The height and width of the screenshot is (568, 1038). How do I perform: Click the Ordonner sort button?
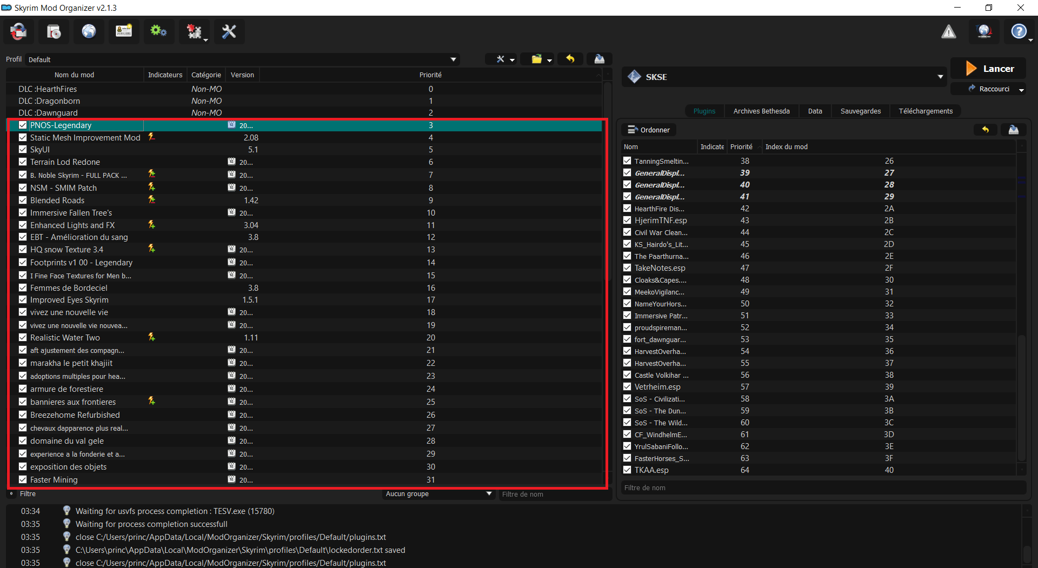click(649, 130)
